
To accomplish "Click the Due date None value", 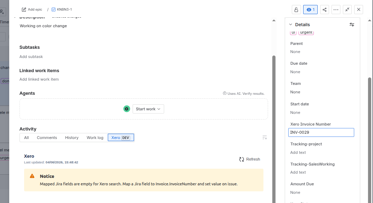I will pyautogui.click(x=295, y=72).
